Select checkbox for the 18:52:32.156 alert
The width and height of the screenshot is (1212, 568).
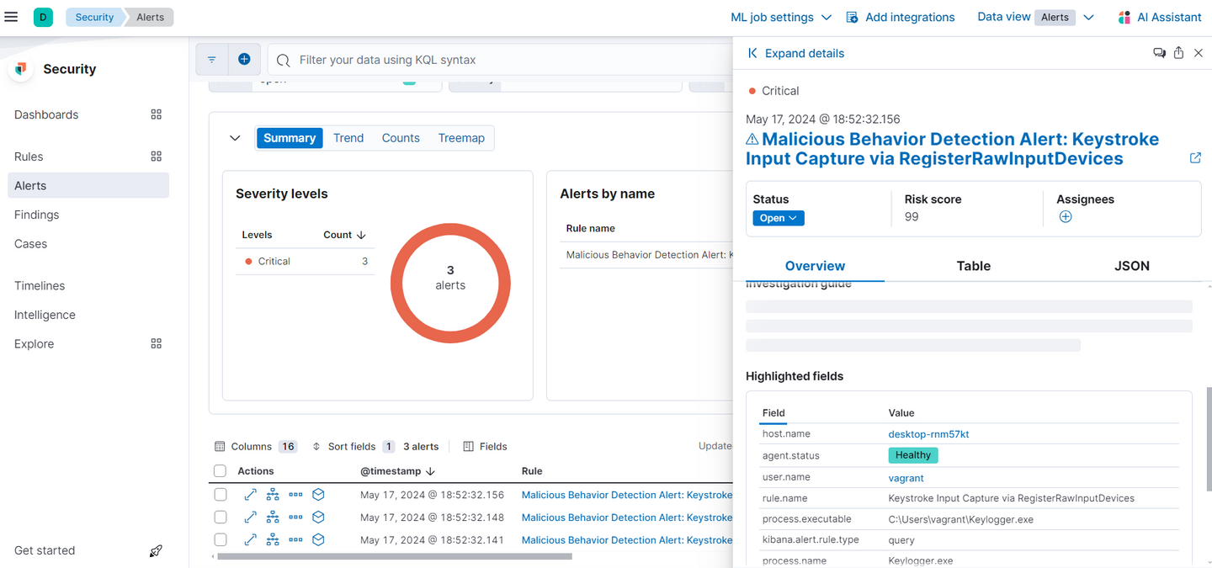(221, 495)
